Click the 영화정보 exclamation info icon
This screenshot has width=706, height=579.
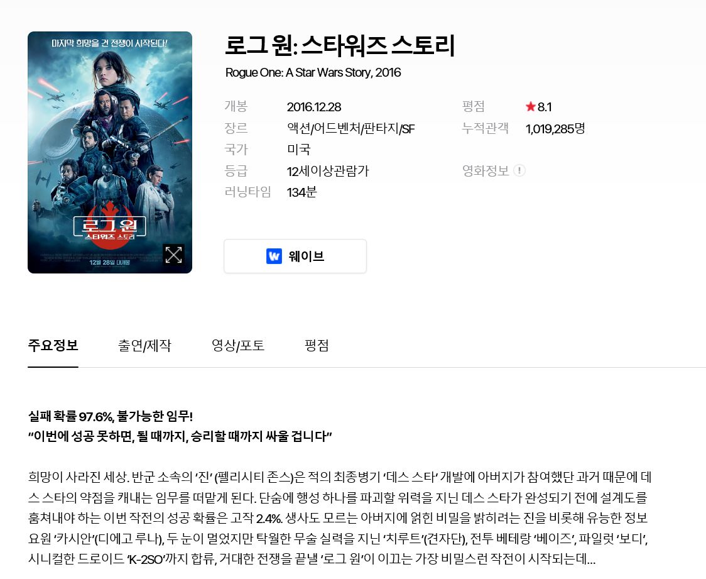pos(519,171)
